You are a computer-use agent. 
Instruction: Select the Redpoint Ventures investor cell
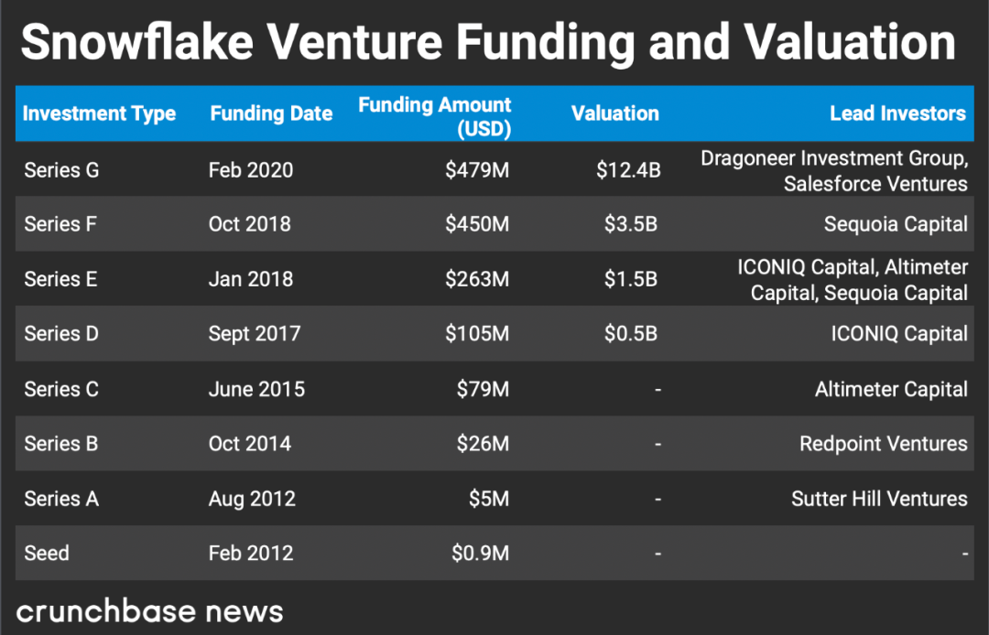click(x=883, y=444)
